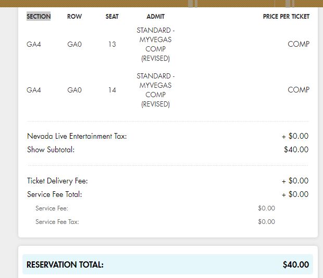
Task: Click the Show Subtotal label
Action: click(51, 150)
